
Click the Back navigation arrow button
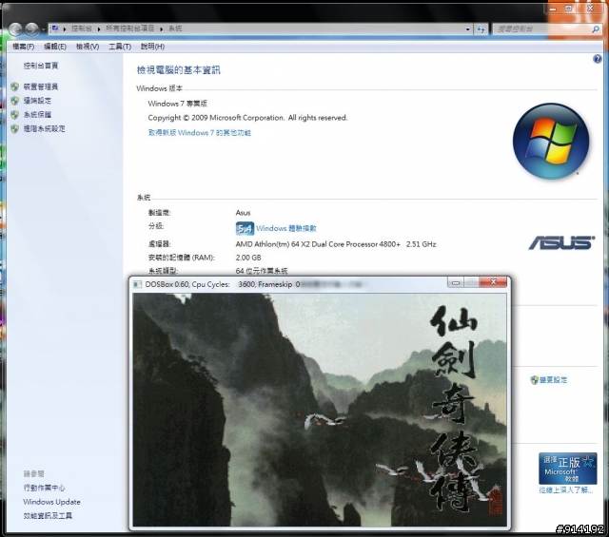[x=15, y=29]
